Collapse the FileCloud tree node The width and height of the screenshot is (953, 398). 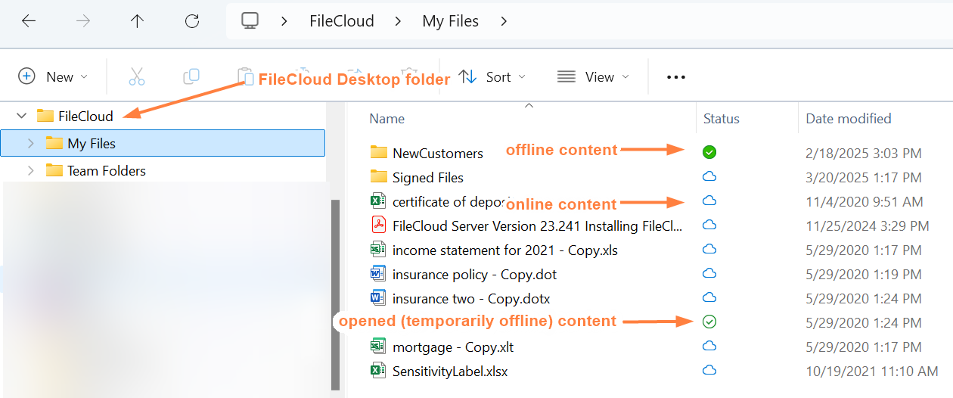pos(22,116)
